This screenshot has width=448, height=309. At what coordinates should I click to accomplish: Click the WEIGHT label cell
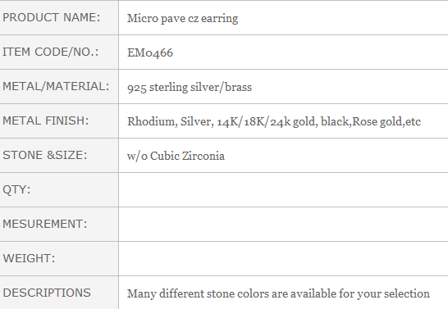(59, 258)
